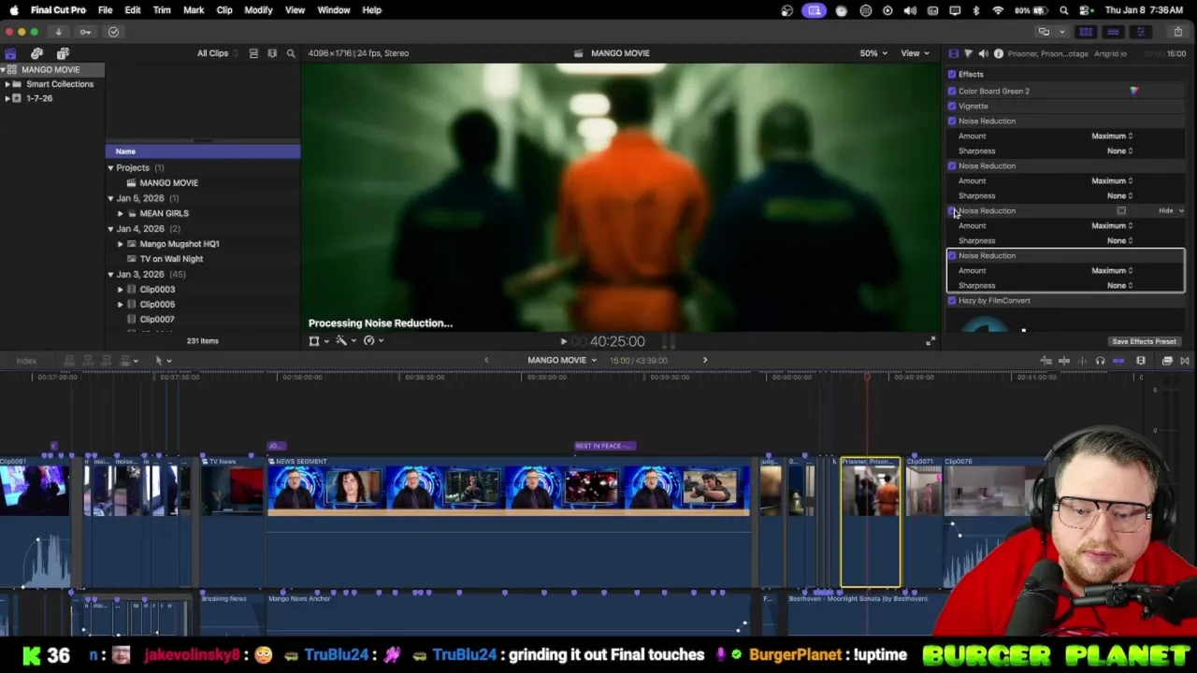The image size is (1197, 673).
Task: Open the Apple menu
Action: pos(14,10)
